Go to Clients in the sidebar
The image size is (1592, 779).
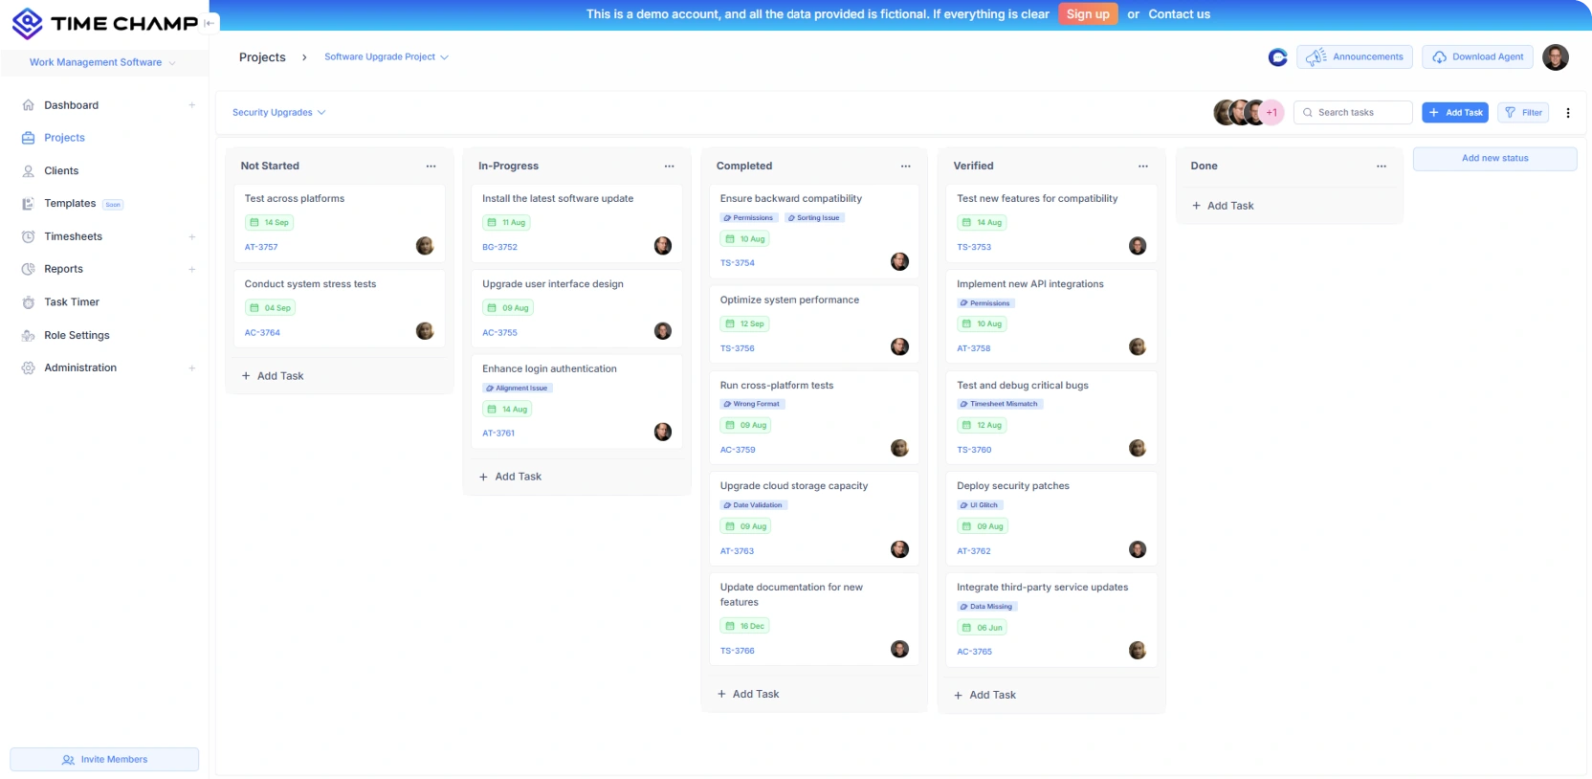[61, 170]
